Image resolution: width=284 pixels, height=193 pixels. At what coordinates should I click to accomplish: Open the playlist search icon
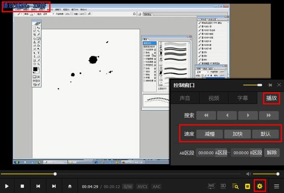click(x=235, y=186)
